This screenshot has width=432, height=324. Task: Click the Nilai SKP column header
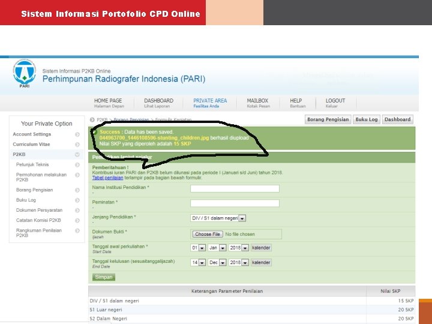391,291
